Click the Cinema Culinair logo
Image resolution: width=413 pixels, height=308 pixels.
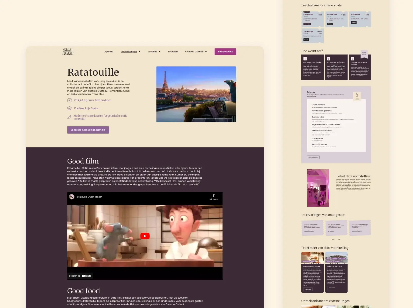(x=67, y=52)
